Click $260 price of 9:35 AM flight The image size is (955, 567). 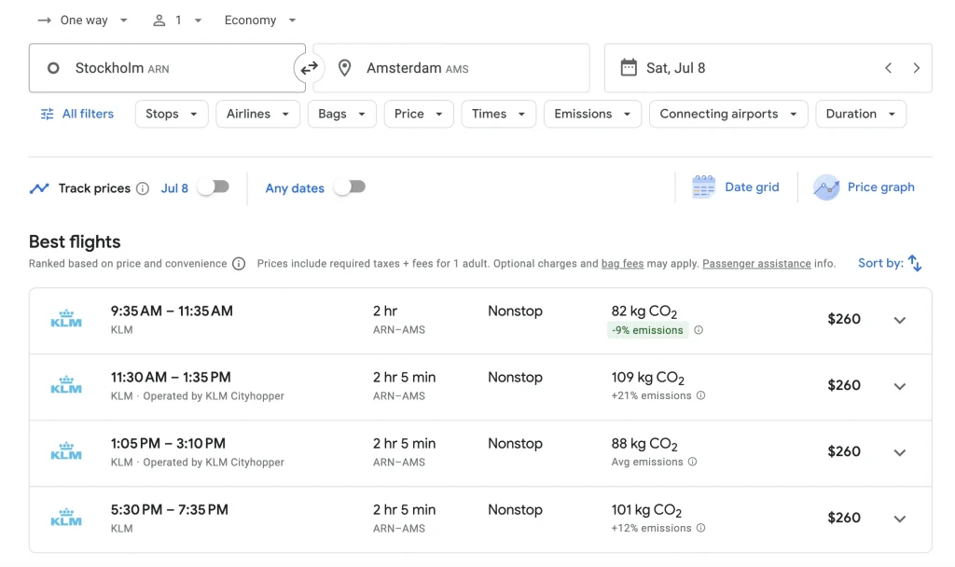(x=843, y=319)
